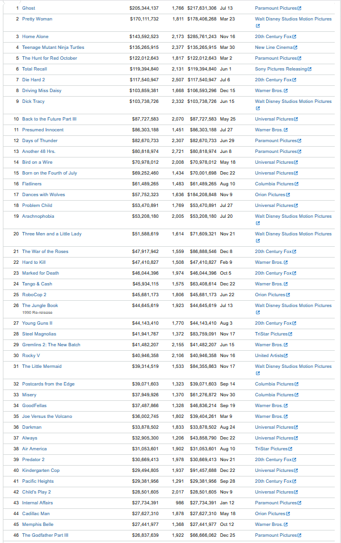This screenshot has height=543, width=341.
Task: Open external link icon in Kindergarten Cop row
Action: [x=296, y=471]
